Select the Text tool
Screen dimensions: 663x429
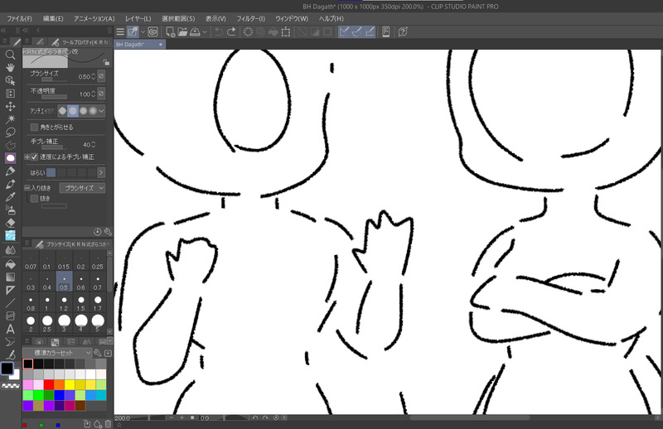(10, 329)
